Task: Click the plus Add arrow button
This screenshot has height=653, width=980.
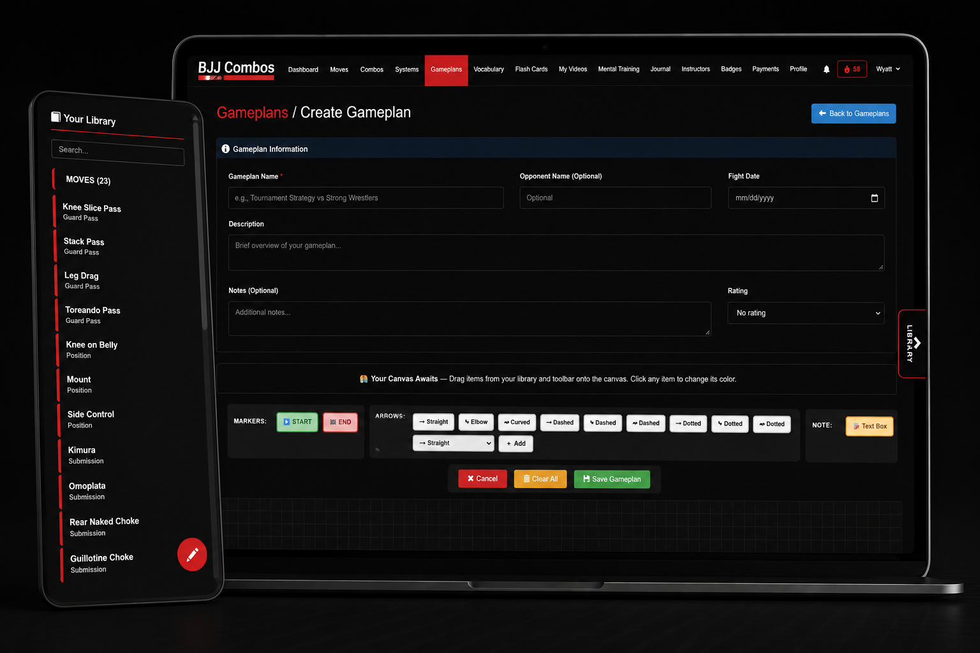Action: click(x=516, y=443)
